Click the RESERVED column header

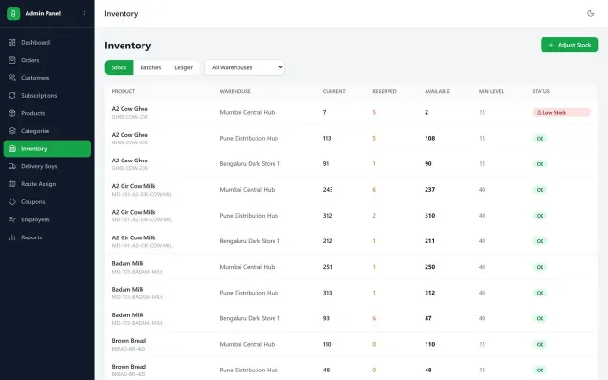click(385, 91)
